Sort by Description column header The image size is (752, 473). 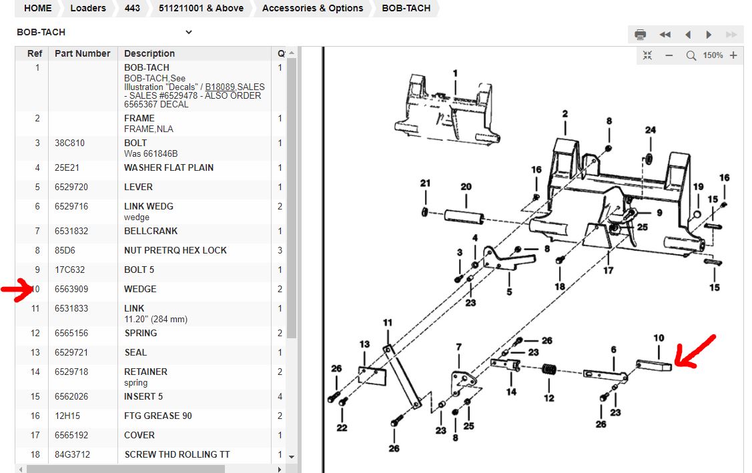(149, 53)
